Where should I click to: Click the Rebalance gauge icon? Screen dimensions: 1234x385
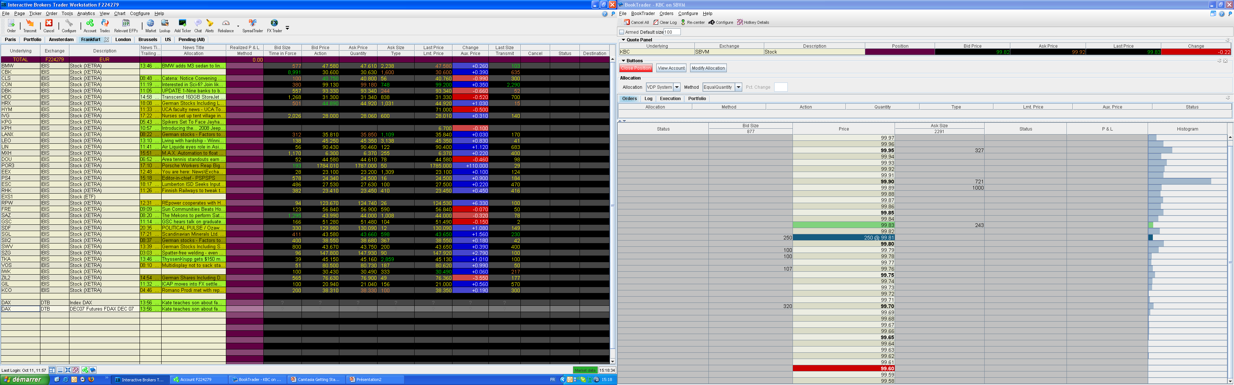click(225, 26)
